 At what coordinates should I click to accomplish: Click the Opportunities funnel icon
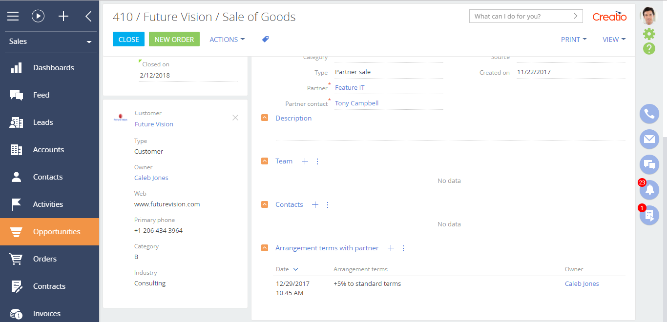pos(16,232)
